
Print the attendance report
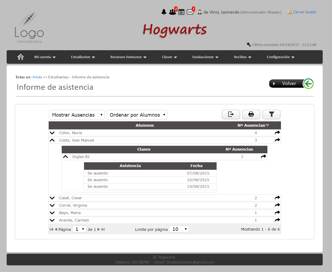click(x=251, y=114)
